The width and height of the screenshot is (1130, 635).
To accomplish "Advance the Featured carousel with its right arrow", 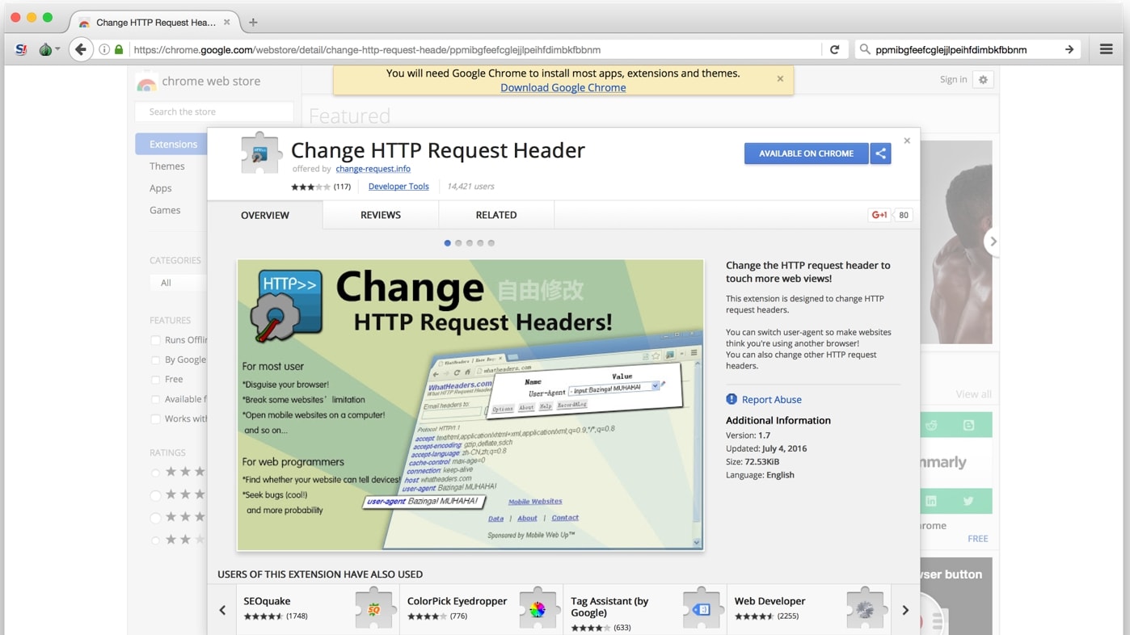I will coord(993,242).
